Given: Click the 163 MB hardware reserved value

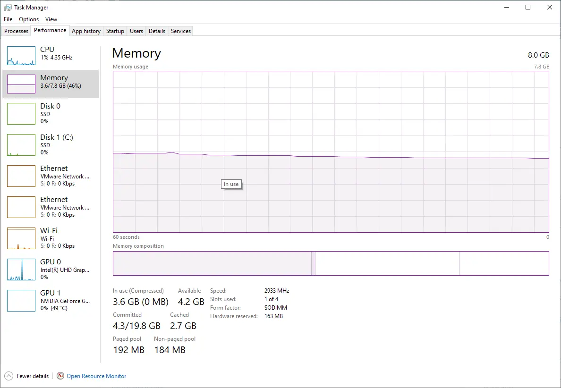Looking at the screenshot, I should pyautogui.click(x=274, y=316).
